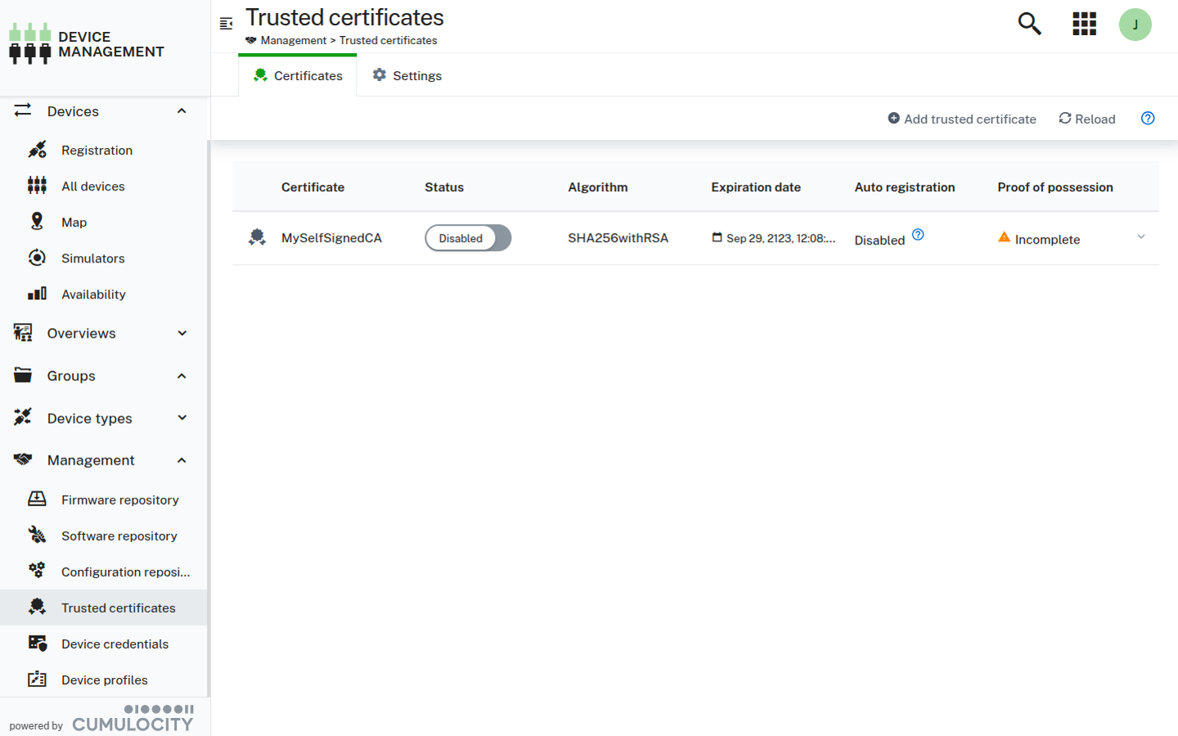The height and width of the screenshot is (736, 1178).
Task: Click the Simulators icon in sidebar
Action: coord(37,258)
